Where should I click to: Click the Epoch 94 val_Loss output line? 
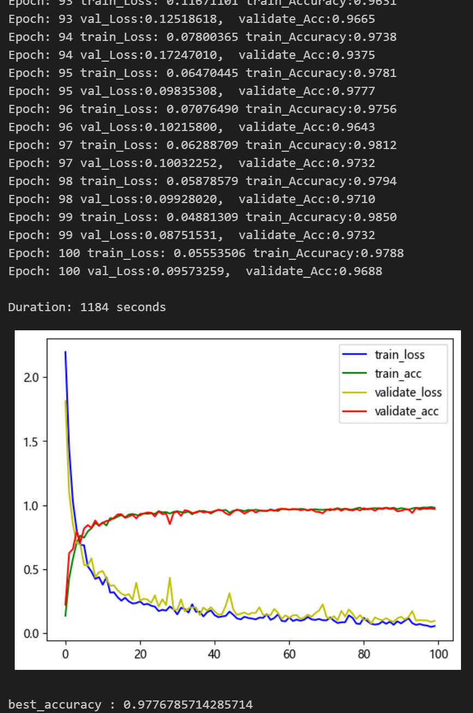(x=191, y=55)
